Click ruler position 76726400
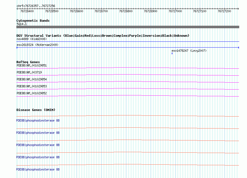Screen dimensions: 247x178 click(x=27, y=11)
